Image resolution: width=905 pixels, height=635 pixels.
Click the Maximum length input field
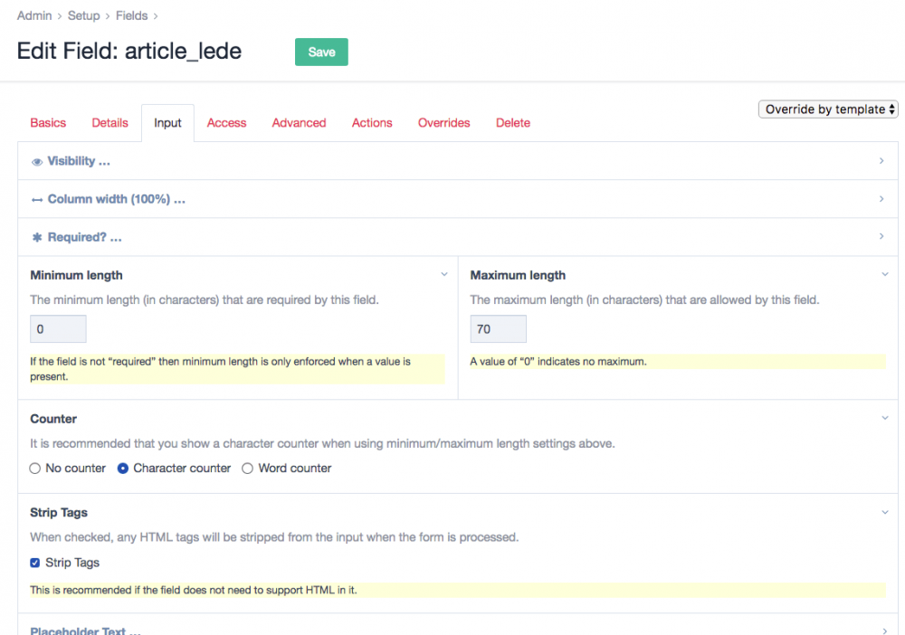498,329
